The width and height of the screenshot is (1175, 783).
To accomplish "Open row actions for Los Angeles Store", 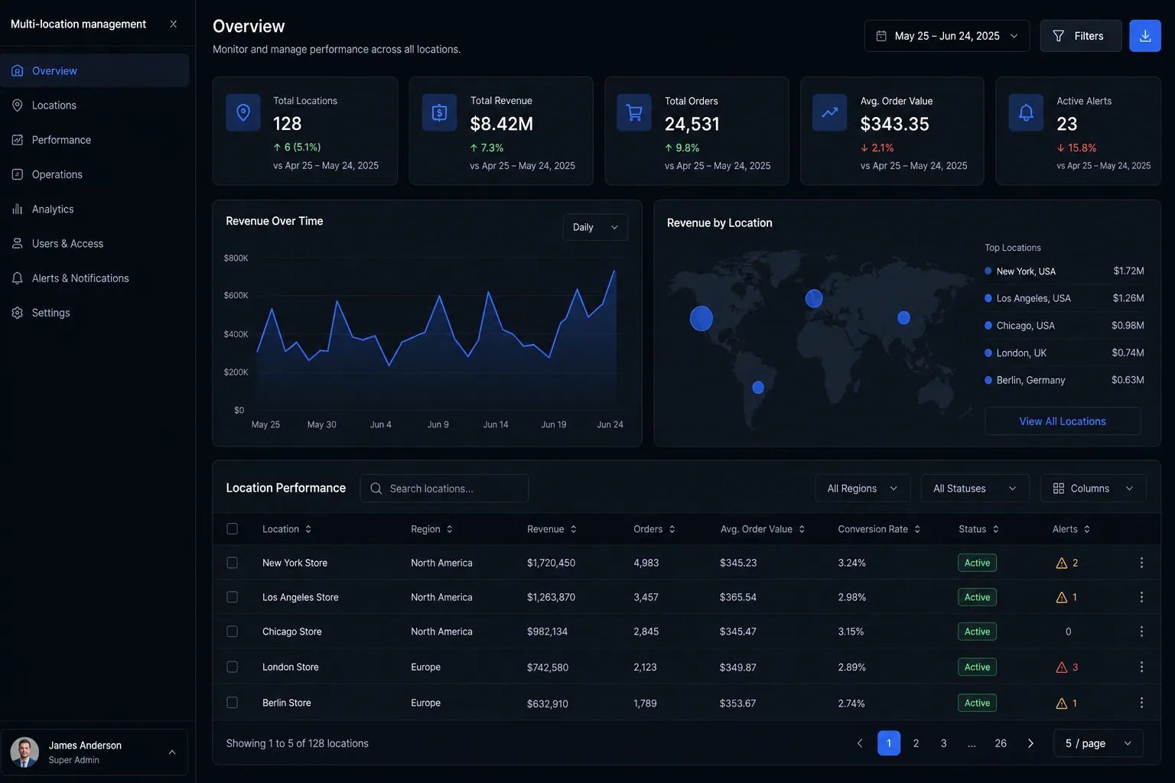I will click(1141, 597).
